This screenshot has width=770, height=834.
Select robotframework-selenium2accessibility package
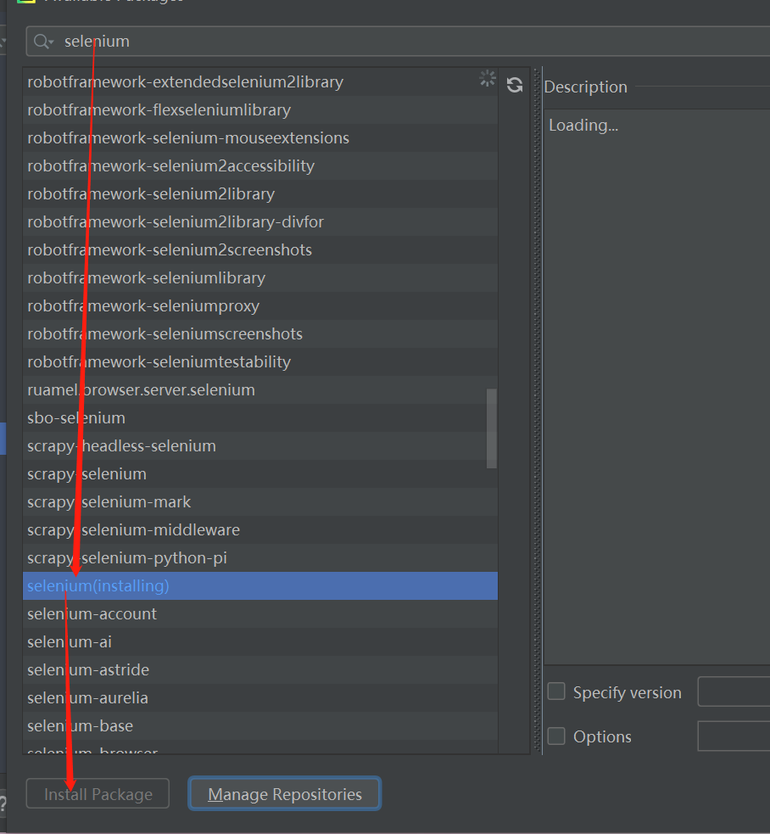pos(260,166)
